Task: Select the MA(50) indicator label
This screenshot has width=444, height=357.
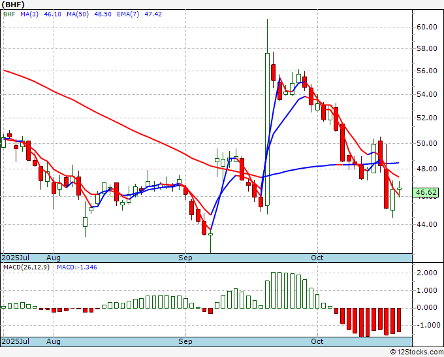Action: click(78, 14)
